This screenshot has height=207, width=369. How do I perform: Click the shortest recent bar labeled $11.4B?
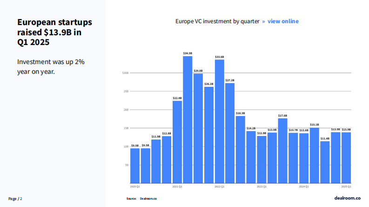point(325,162)
